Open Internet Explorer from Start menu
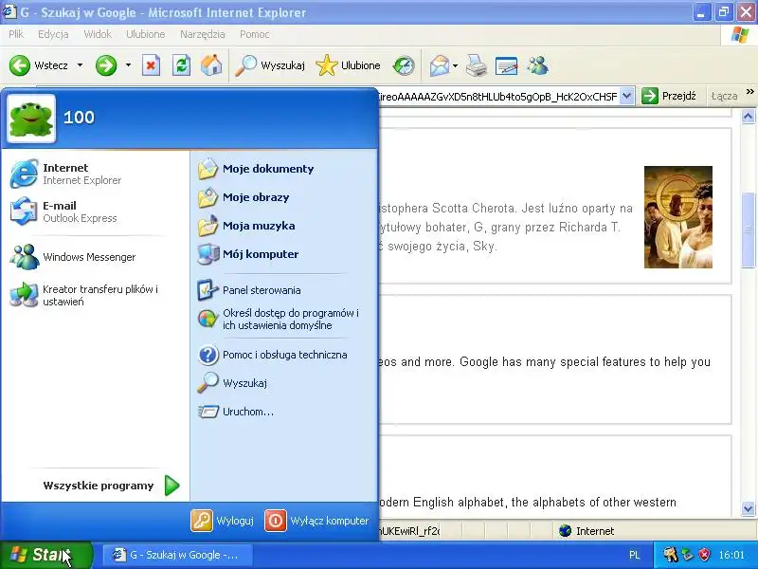Image resolution: width=758 pixels, height=569 pixels. [95, 174]
